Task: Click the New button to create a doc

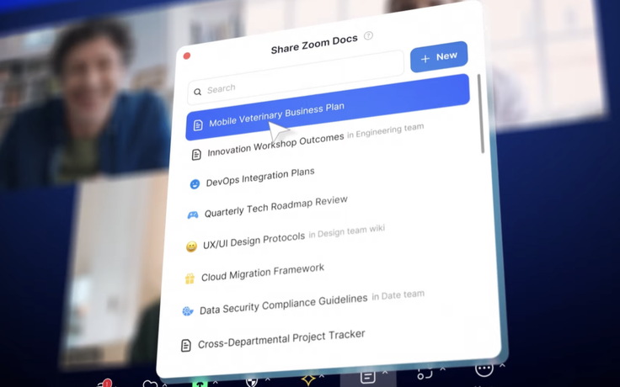Action: click(x=439, y=57)
